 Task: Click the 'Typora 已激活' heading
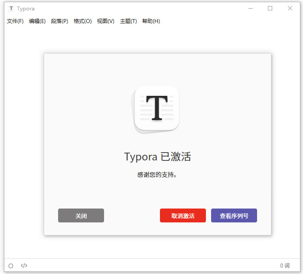click(157, 157)
